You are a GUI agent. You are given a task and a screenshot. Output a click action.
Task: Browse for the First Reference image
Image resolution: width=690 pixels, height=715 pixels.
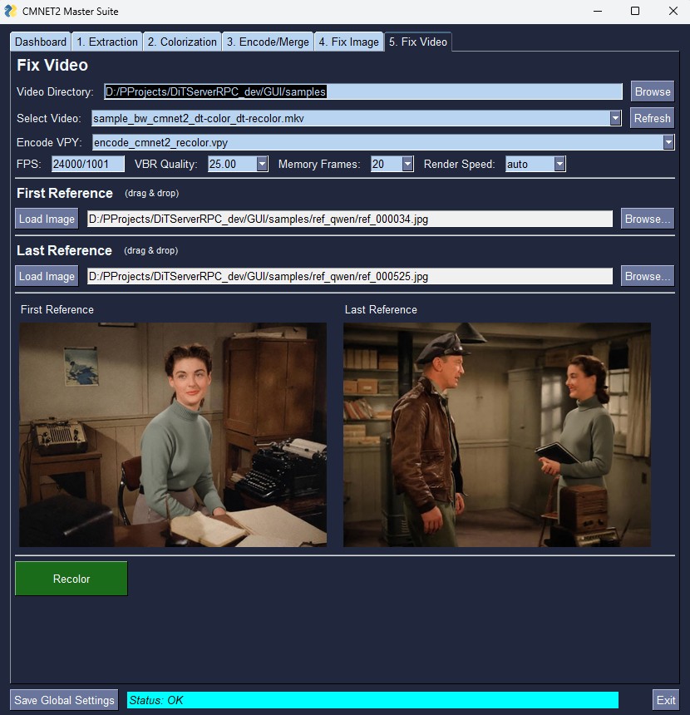point(647,219)
